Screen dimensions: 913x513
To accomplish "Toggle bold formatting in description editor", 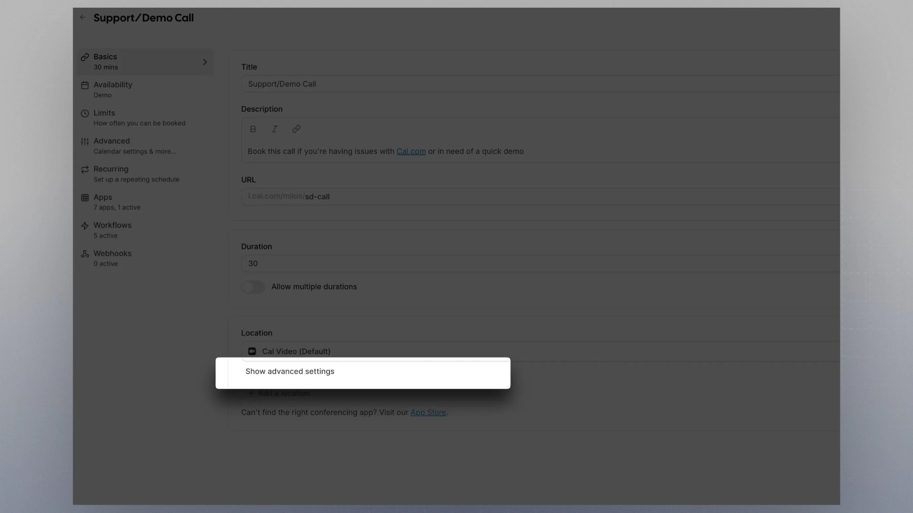I will click(253, 129).
